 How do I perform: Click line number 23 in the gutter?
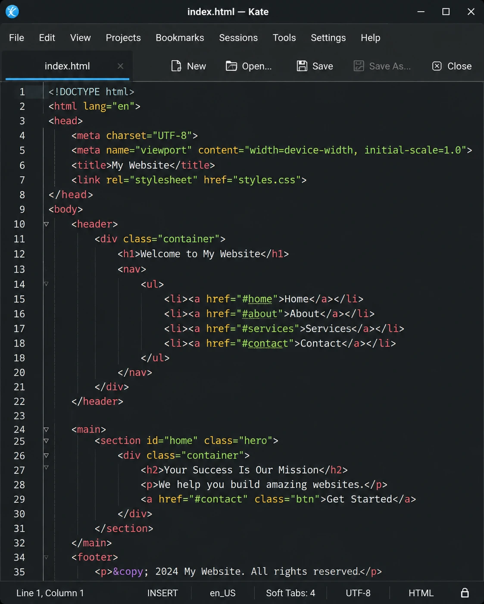(x=19, y=416)
